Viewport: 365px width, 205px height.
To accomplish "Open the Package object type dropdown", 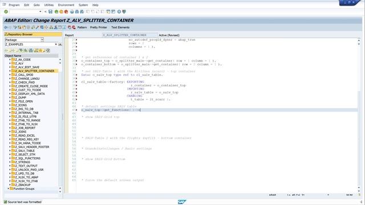I will 42,40.
